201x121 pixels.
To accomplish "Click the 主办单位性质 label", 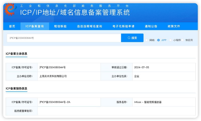I will click(x=120, y=76).
